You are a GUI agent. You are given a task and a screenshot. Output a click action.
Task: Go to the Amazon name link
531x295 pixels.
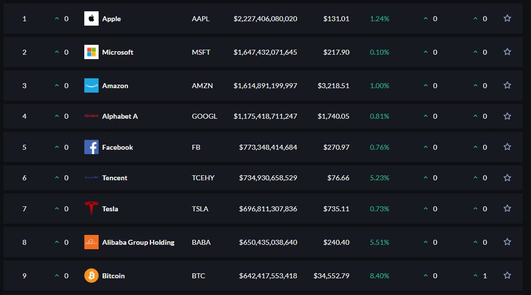pos(115,86)
